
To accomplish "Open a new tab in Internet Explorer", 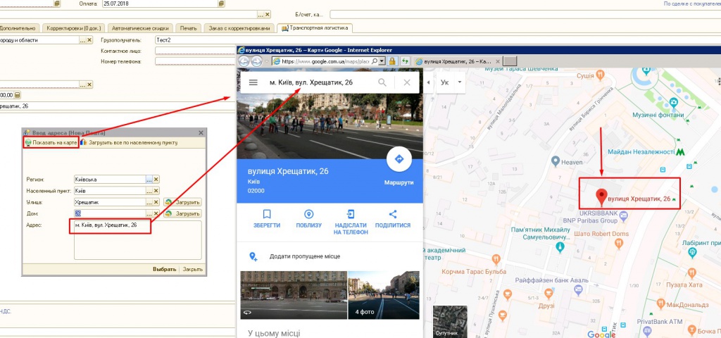I will click(x=510, y=61).
